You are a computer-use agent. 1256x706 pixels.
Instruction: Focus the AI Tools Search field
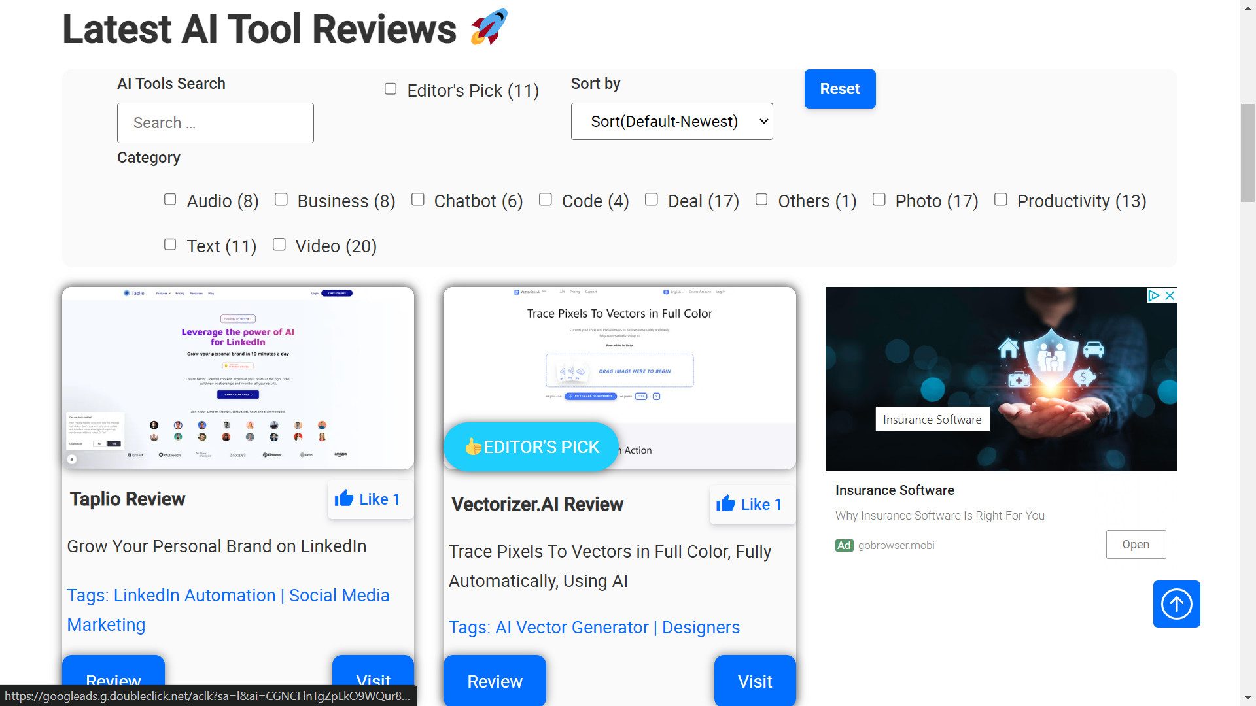coord(215,123)
